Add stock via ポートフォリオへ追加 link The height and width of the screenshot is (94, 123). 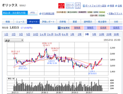point(96,6)
